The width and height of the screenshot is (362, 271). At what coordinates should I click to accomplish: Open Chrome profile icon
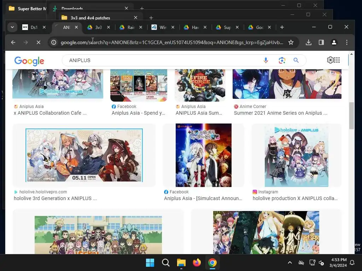pyautogui.click(x=334, y=42)
